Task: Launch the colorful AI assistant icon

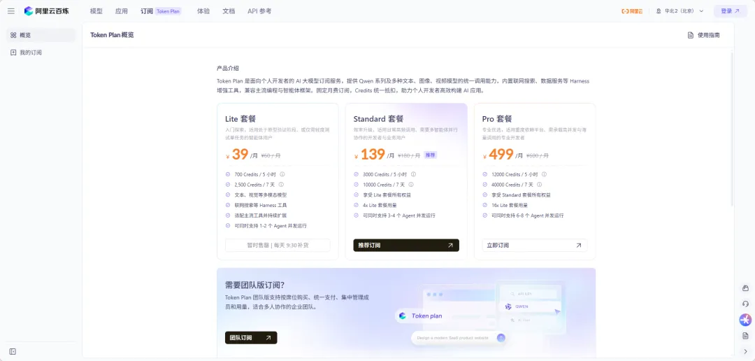Action: (745, 320)
